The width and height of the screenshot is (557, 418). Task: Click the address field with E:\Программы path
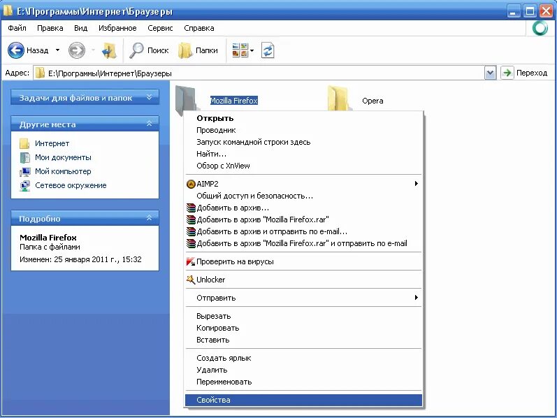click(x=259, y=73)
